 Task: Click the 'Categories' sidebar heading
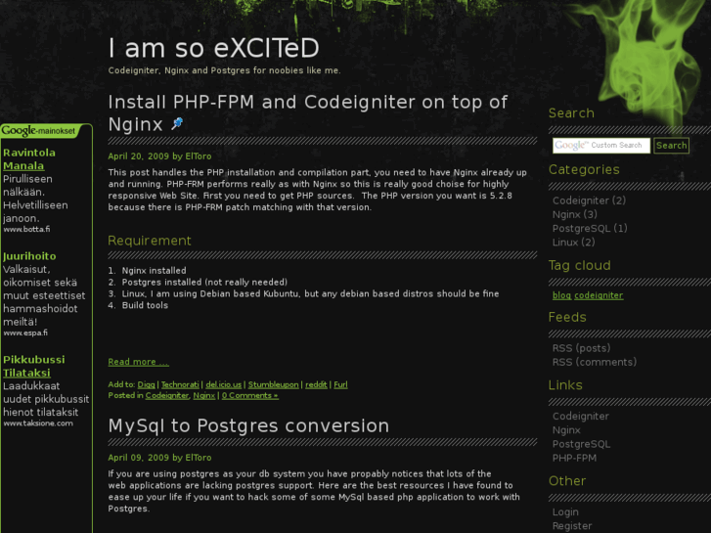(584, 169)
